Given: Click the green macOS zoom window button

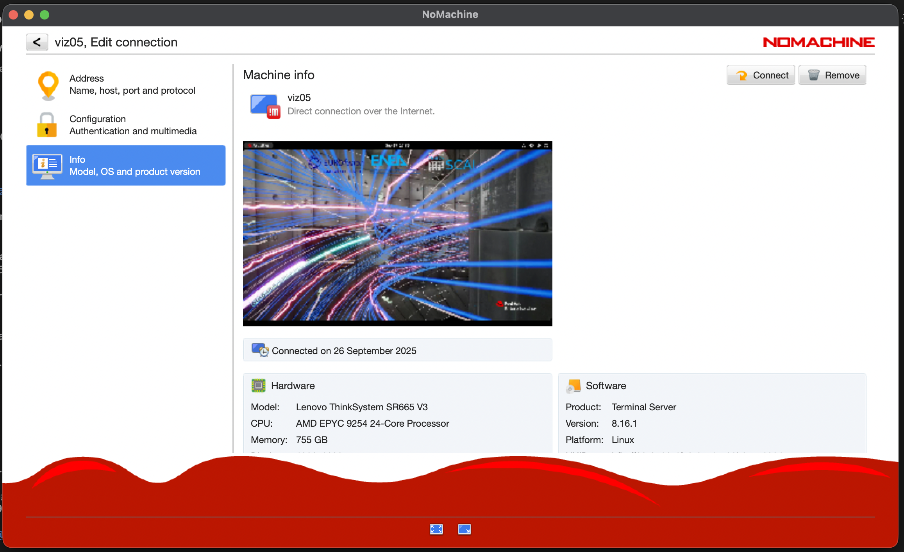Looking at the screenshot, I should click(x=45, y=15).
